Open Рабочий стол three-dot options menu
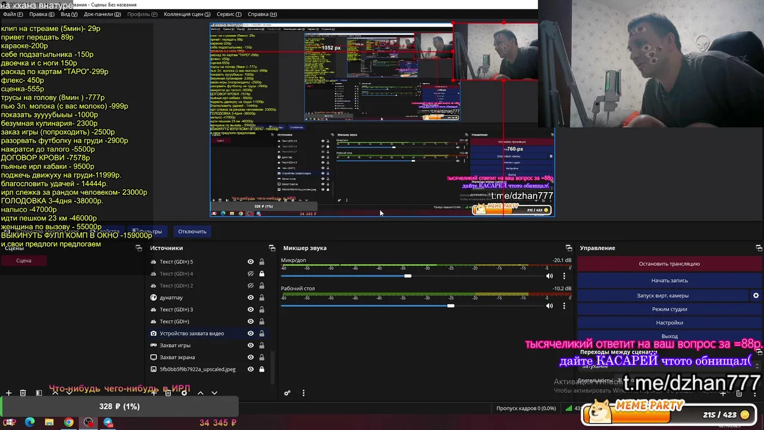The width and height of the screenshot is (764, 430). tap(564, 306)
